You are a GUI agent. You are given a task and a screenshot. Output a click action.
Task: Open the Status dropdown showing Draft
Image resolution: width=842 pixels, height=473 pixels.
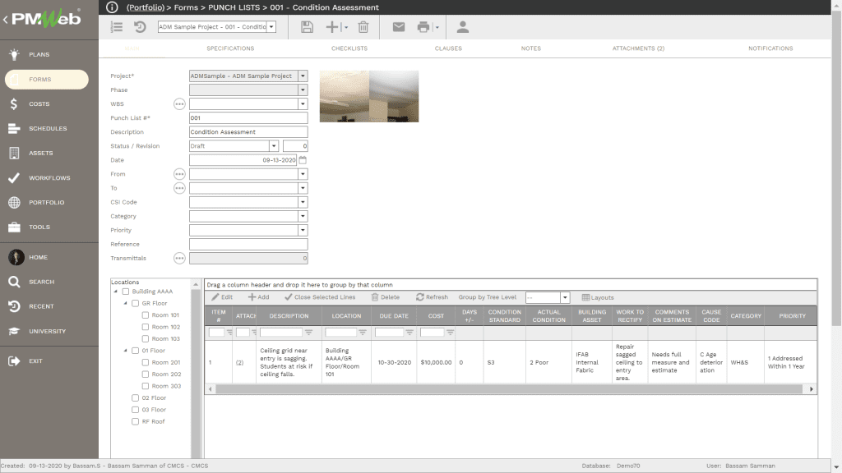(273, 145)
